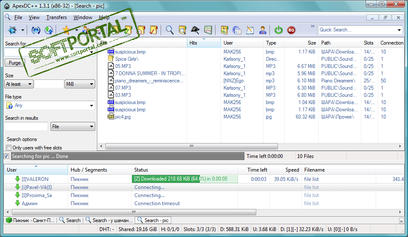Screen dimensions: 408x237
Task: Sort results by Type column header
Action: (x=274, y=42)
